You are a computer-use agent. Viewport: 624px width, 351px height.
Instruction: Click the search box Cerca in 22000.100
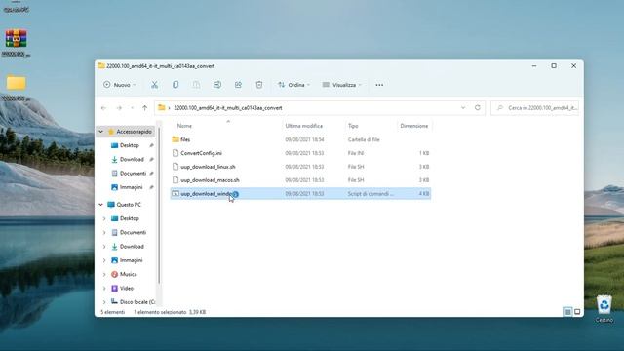pyautogui.click(x=535, y=108)
